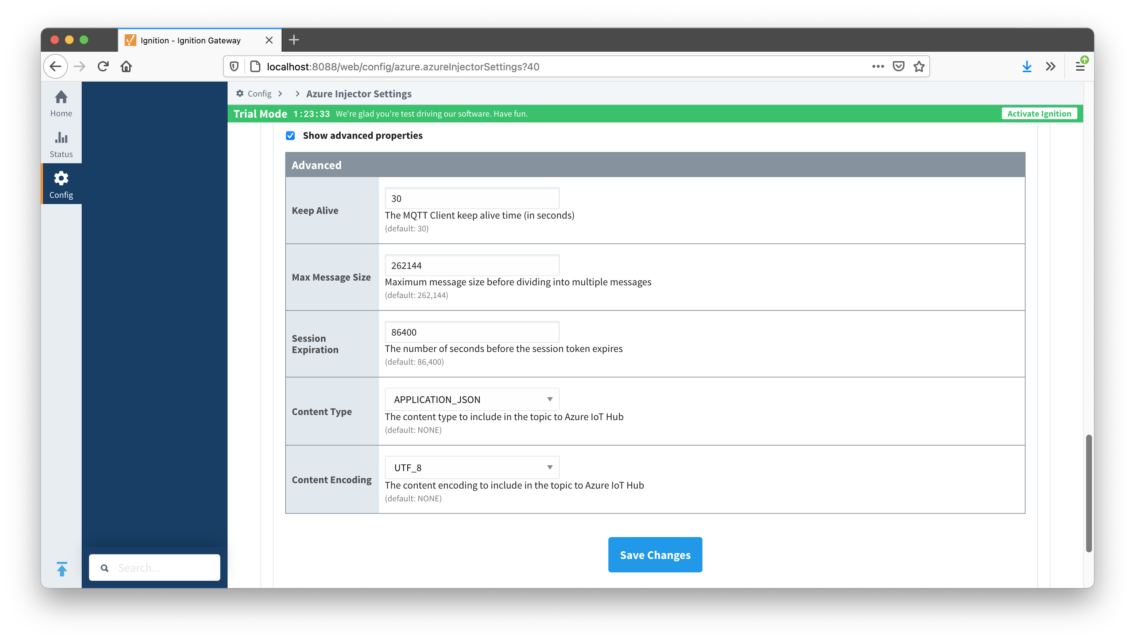Click the scroll-to-top arrow icon
Image resolution: width=1135 pixels, height=642 pixels.
click(62, 569)
